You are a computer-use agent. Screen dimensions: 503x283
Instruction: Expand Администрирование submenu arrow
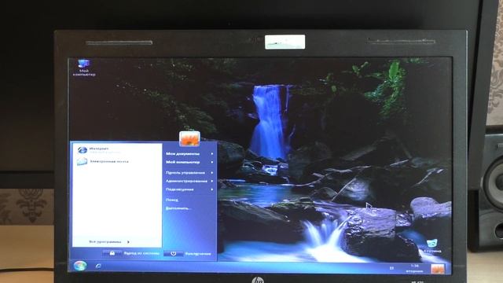click(x=212, y=181)
